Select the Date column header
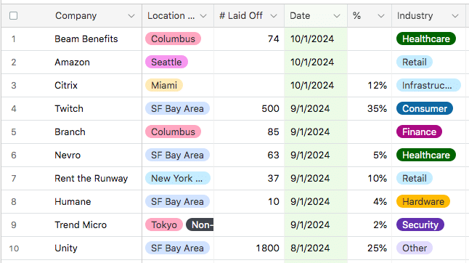Screen dimensions: 469x263 316,15
